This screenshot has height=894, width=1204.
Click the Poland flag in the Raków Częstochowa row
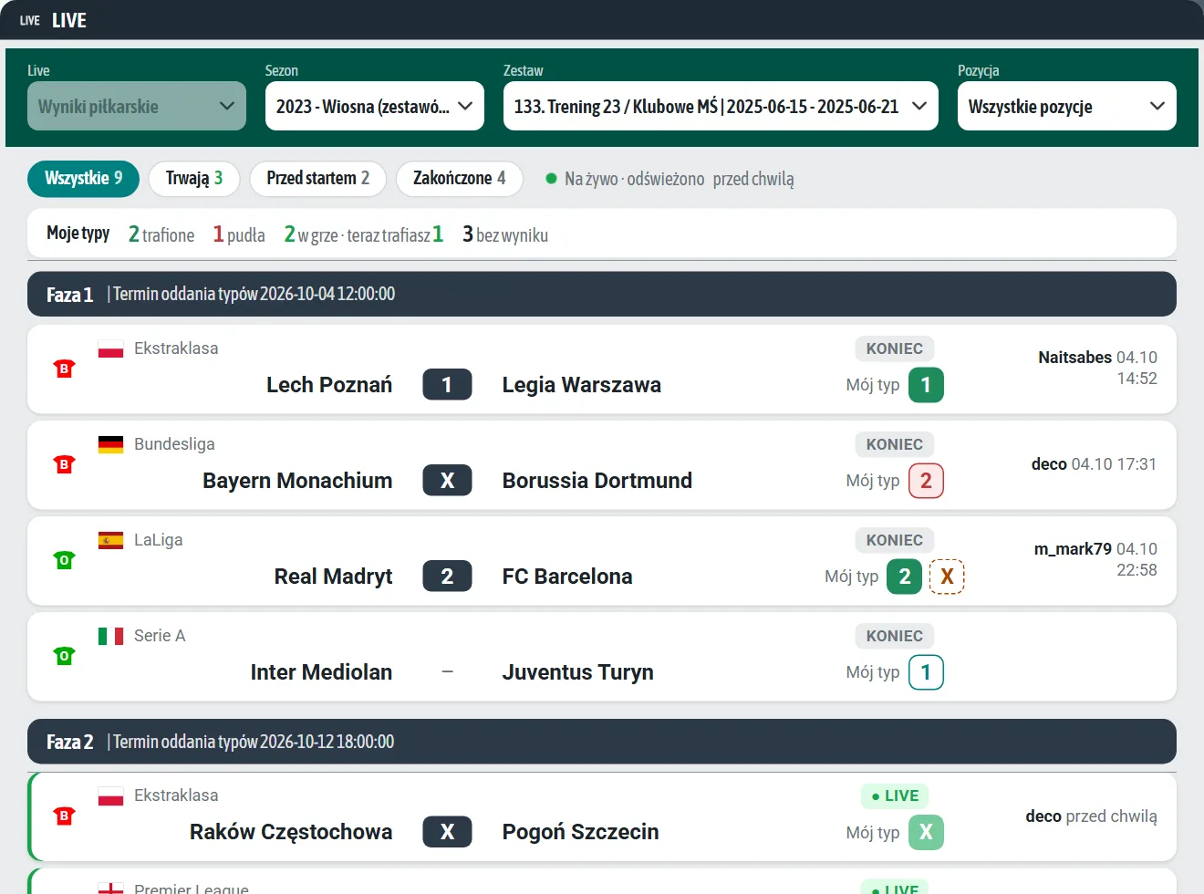tap(110, 795)
